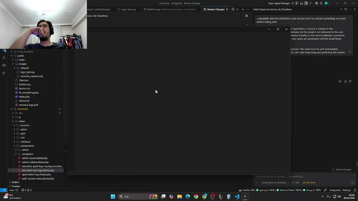The width and height of the screenshot is (358, 201).
Task: Open editor More Actions ellipsis
Action: tap(247, 9)
